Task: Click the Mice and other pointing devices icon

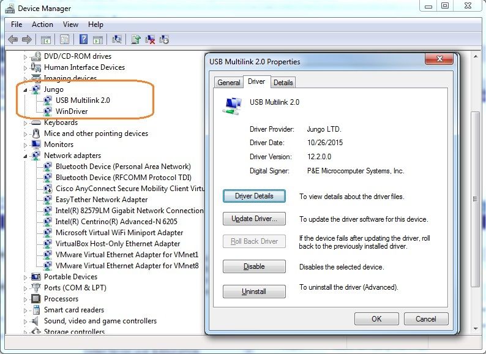Action: [36, 134]
